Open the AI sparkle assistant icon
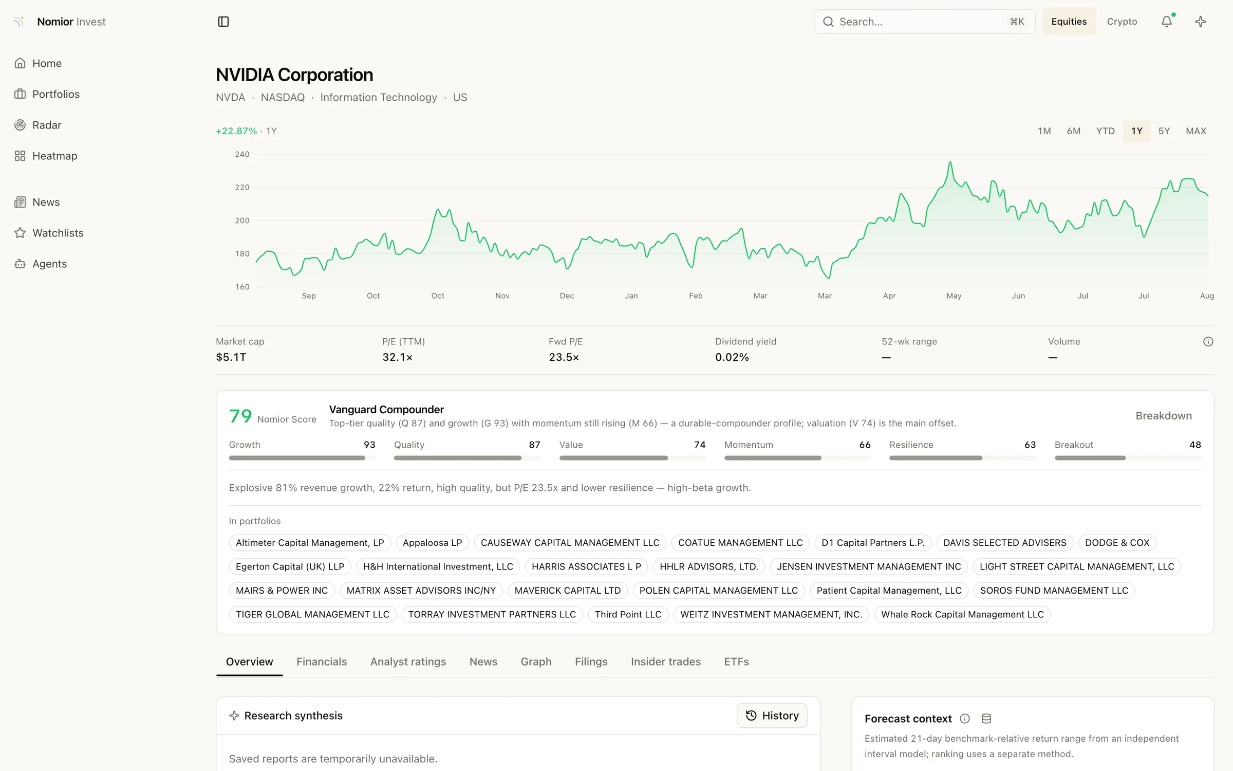1233x771 pixels. 1201,22
